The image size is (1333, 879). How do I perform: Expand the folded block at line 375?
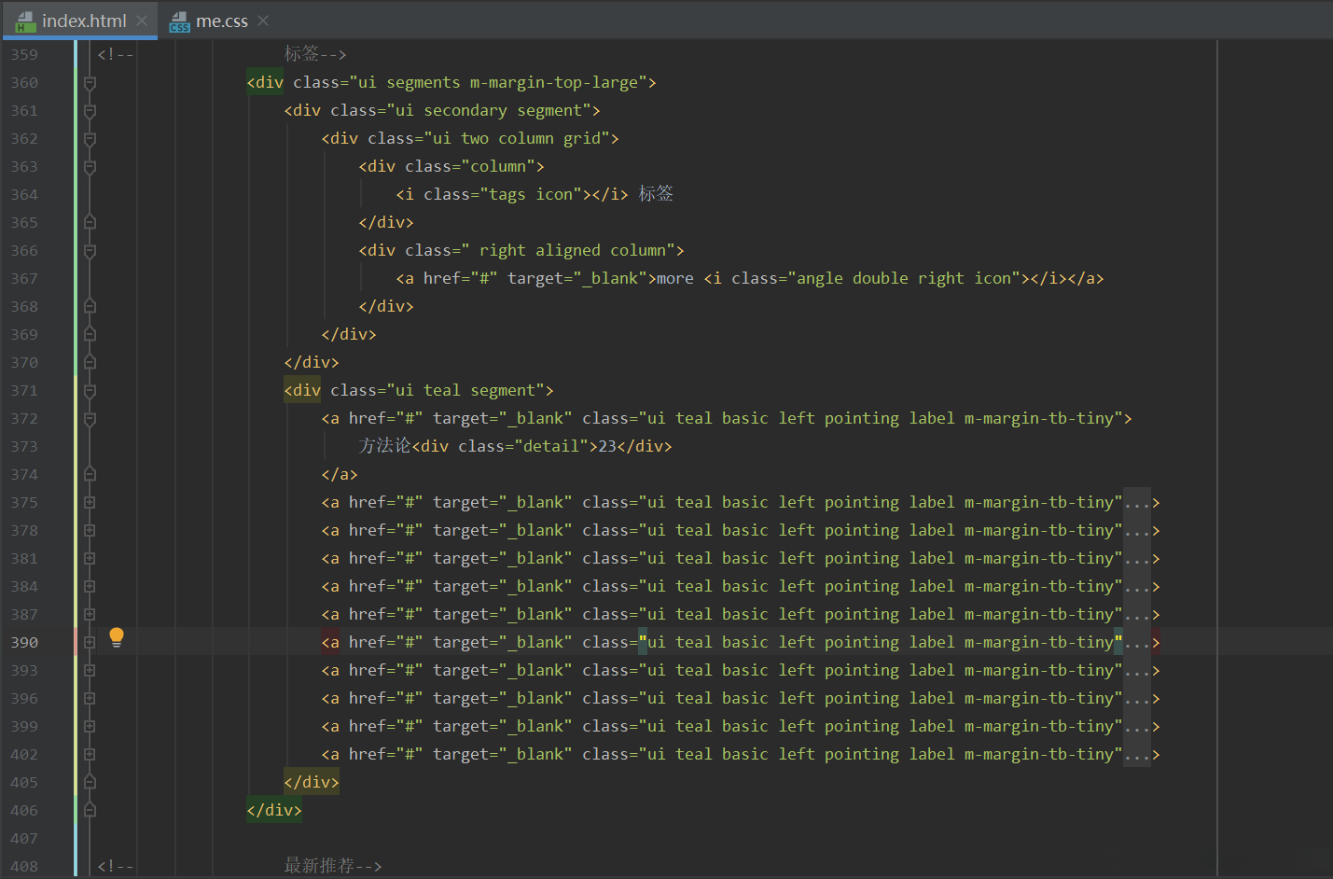(90, 503)
